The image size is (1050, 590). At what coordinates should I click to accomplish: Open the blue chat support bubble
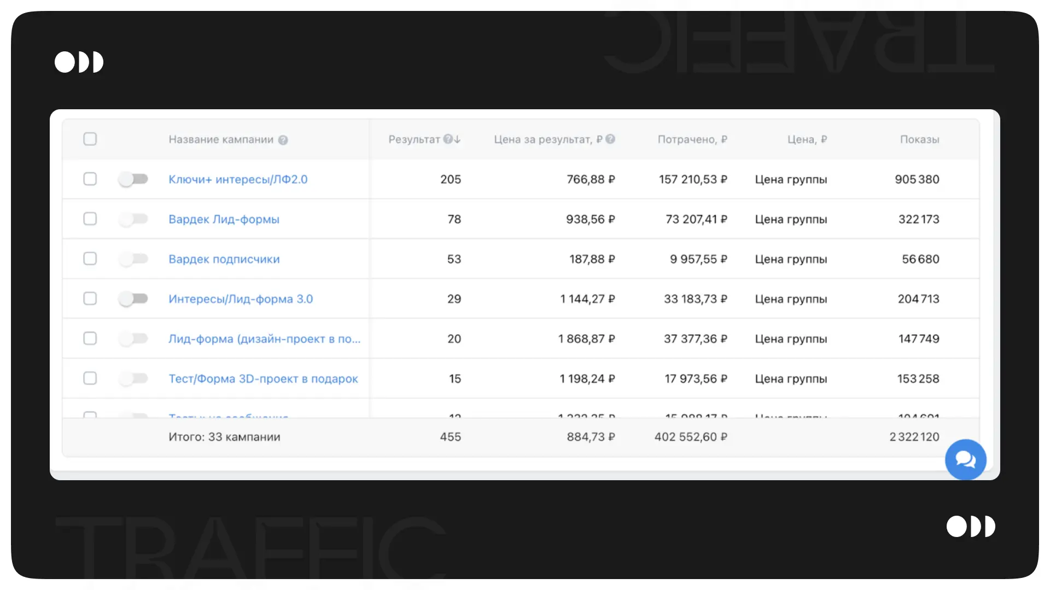click(x=965, y=459)
